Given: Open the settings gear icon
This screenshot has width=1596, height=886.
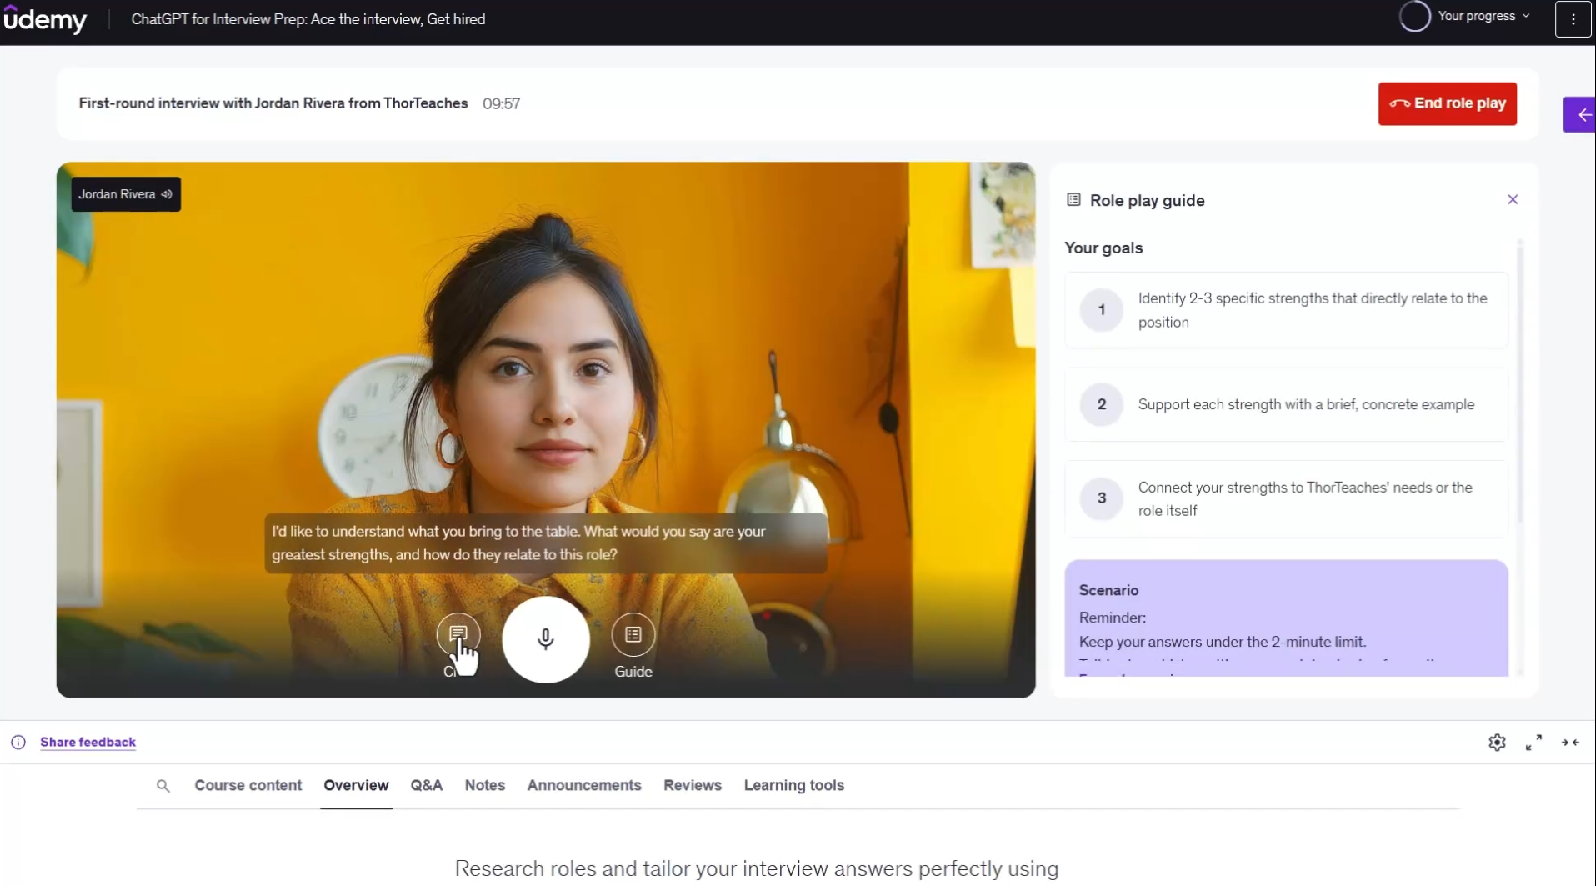Looking at the screenshot, I should coord(1497,743).
